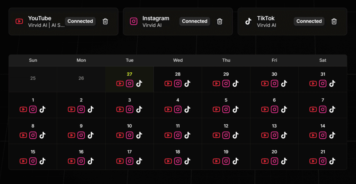The height and width of the screenshot is (184, 356).
Task: Open the YouTube icon on day 21
Action: click(x=313, y=161)
